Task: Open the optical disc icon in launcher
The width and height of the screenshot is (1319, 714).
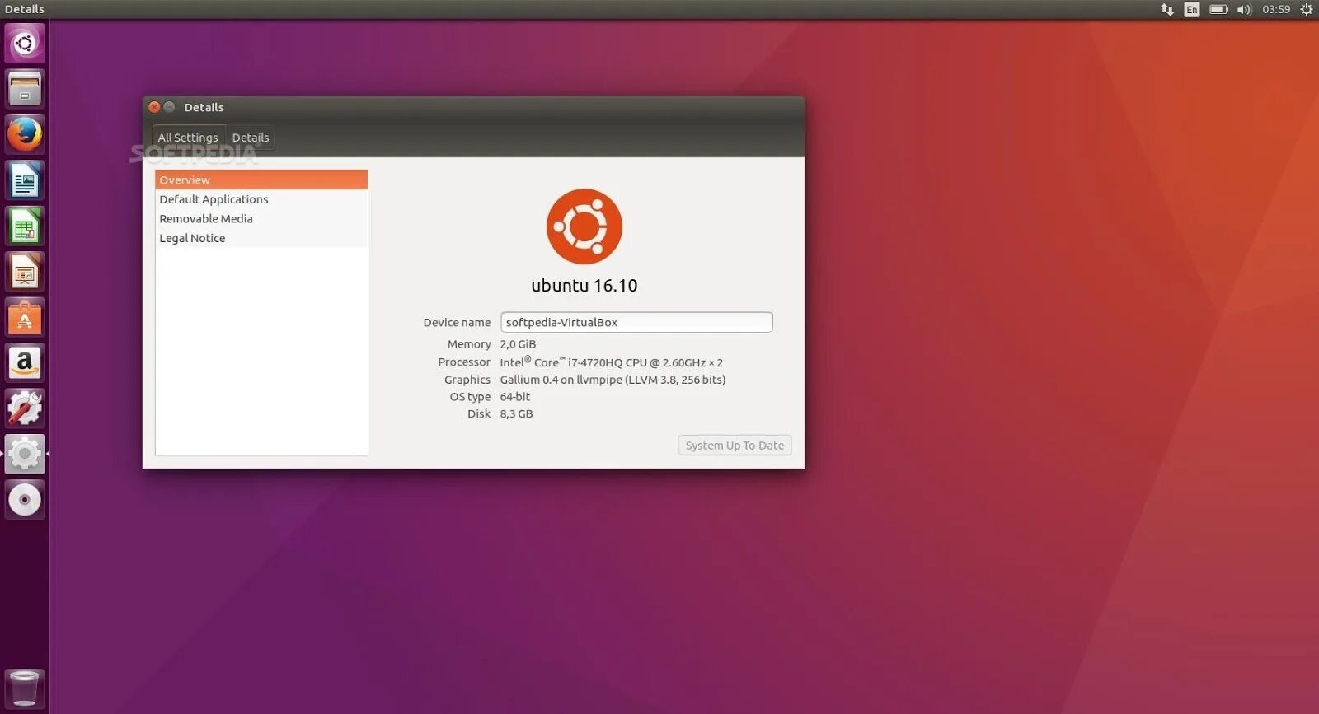Action: coord(25,500)
